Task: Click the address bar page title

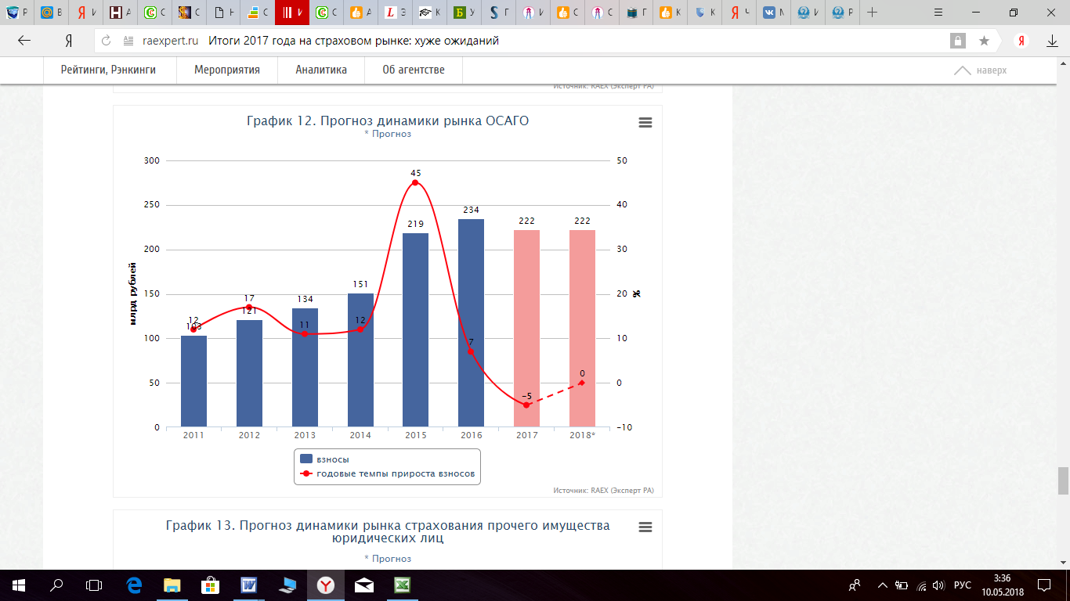Action: tap(353, 41)
